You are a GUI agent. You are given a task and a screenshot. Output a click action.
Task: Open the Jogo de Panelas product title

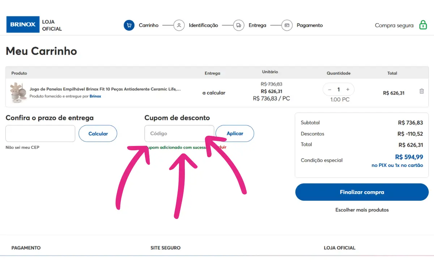pyautogui.click(x=105, y=89)
